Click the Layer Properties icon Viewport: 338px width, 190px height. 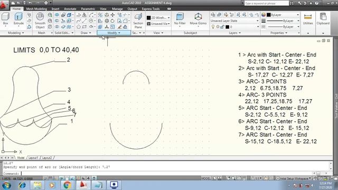tap(213, 15)
